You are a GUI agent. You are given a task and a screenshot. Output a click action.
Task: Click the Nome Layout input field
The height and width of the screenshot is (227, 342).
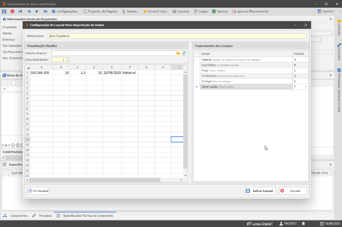click(177, 36)
